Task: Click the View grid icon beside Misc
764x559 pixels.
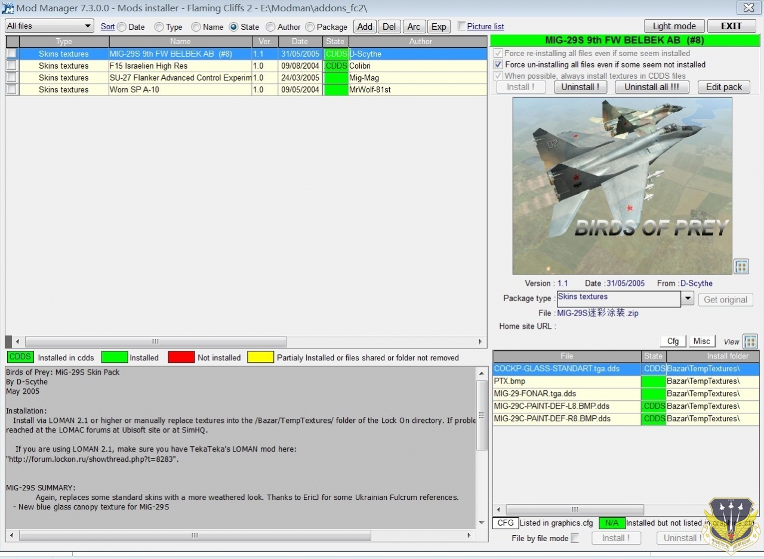Action: tap(750, 341)
